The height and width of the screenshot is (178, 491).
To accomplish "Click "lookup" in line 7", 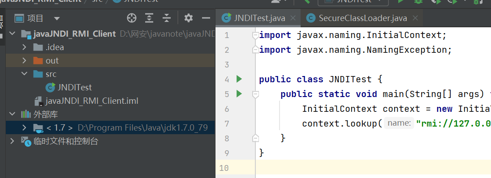I will click(x=361, y=123).
